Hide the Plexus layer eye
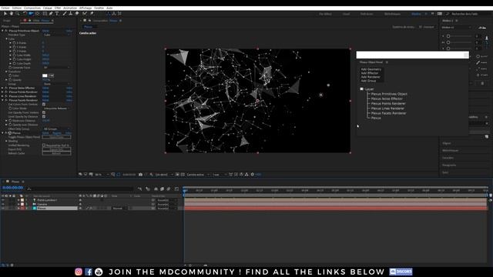Viewport: 493px width, 277px height. (x=3, y=209)
